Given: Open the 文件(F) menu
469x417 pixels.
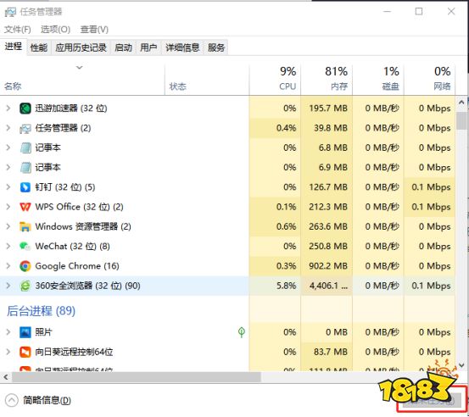Looking at the screenshot, I should [17, 30].
